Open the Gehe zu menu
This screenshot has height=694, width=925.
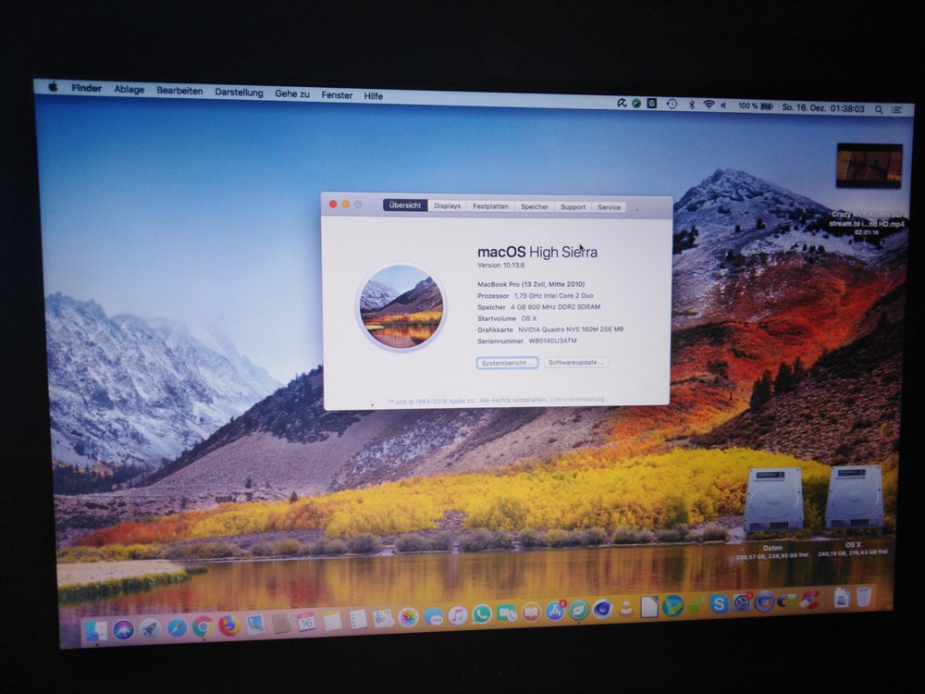pyautogui.click(x=292, y=93)
